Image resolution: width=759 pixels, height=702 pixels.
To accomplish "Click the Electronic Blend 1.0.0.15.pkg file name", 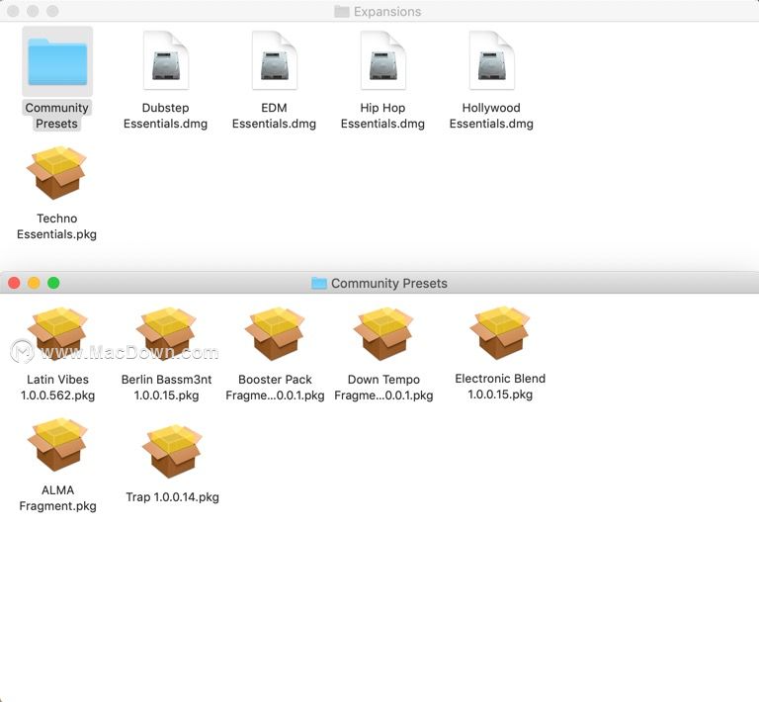I will point(500,386).
